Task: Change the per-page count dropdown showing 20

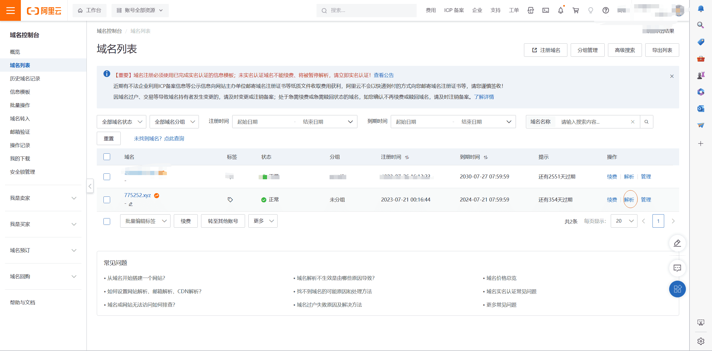Action: tap(624, 221)
